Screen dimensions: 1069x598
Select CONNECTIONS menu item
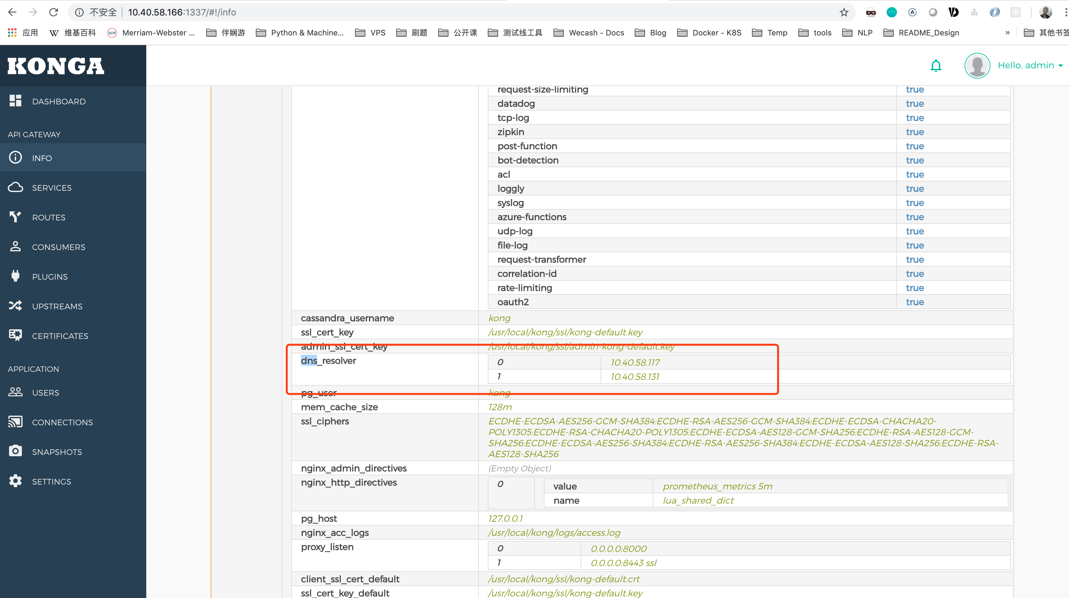(62, 422)
